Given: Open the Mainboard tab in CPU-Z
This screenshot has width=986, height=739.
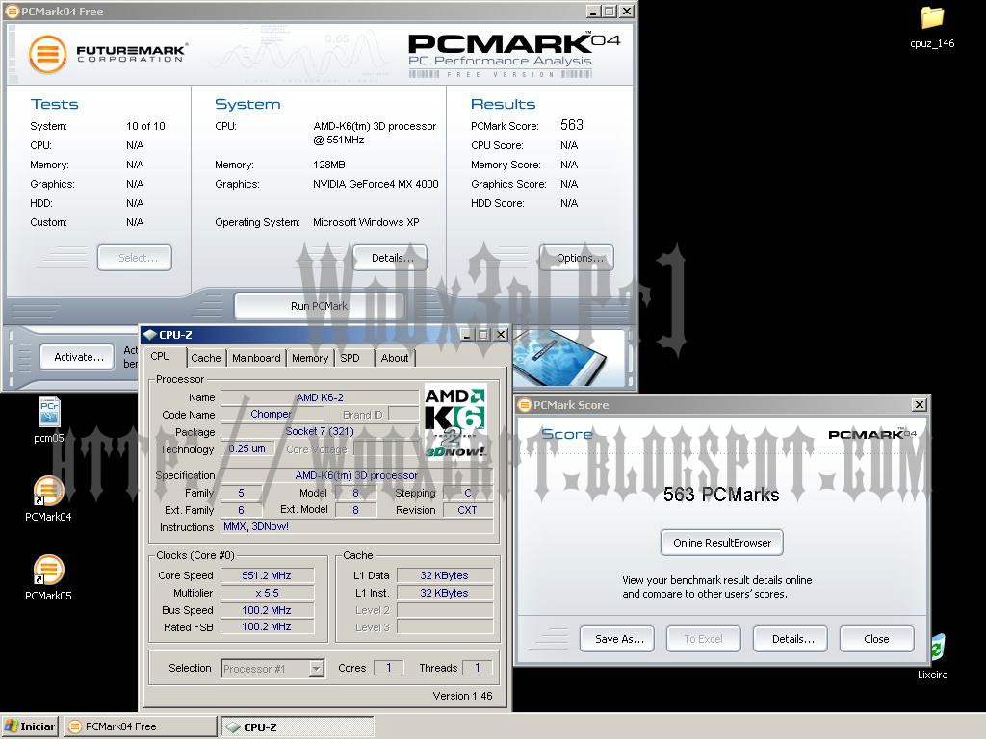Looking at the screenshot, I should click(256, 358).
